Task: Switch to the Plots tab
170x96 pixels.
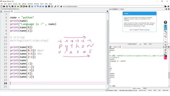Action: [145, 44]
